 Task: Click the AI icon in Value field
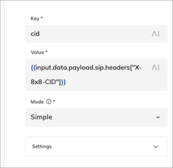click(x=155, y=68)
